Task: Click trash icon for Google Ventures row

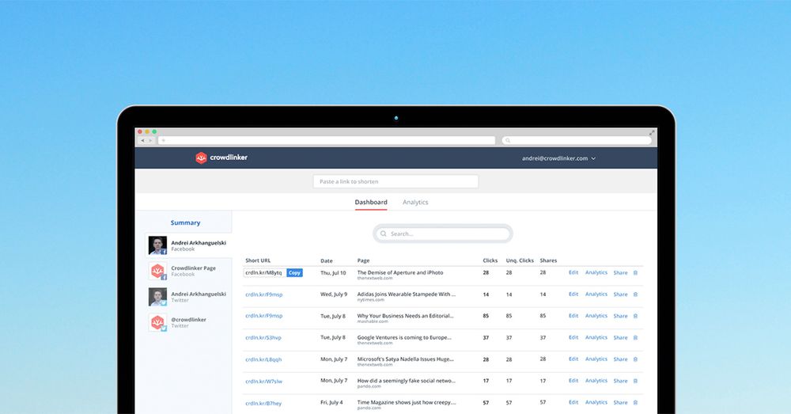Action: tap(635, 338)
